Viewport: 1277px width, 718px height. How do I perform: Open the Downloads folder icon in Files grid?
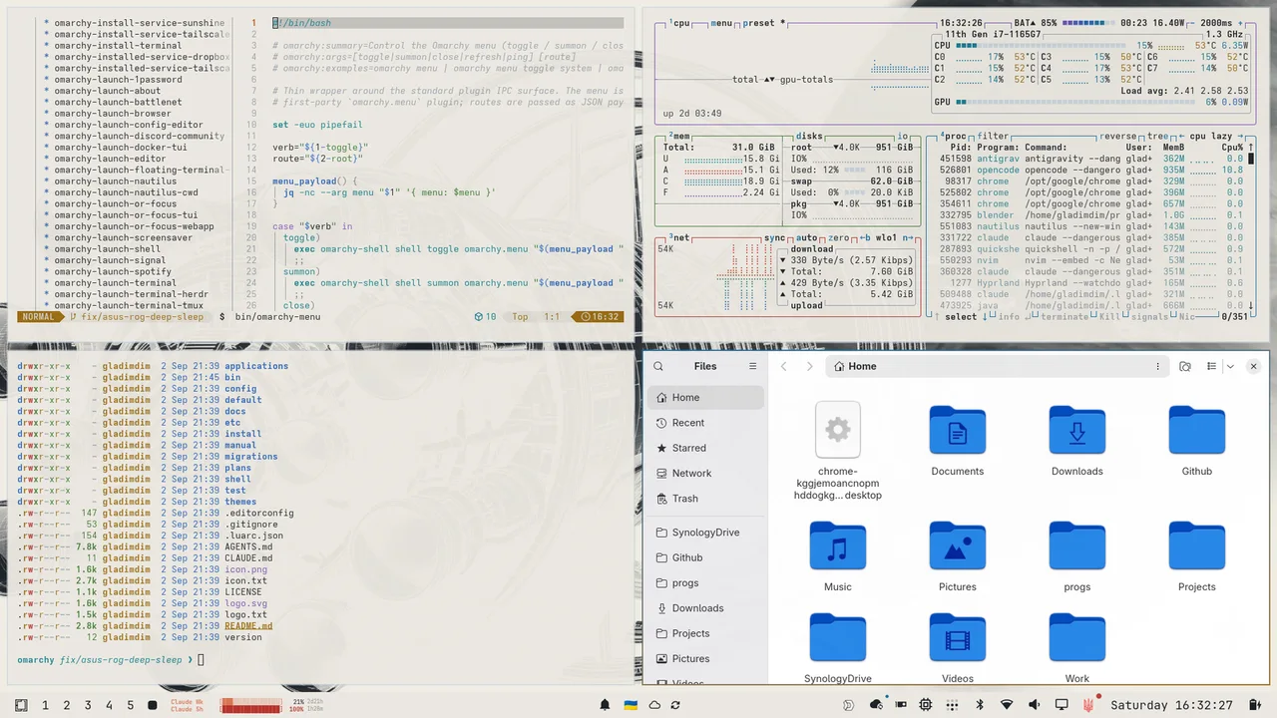click(1077, 429)
